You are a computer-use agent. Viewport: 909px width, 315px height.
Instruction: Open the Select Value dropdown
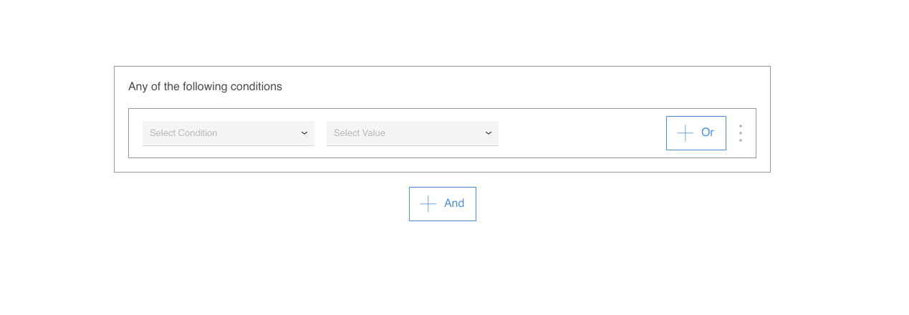click(x=413, y=133)
